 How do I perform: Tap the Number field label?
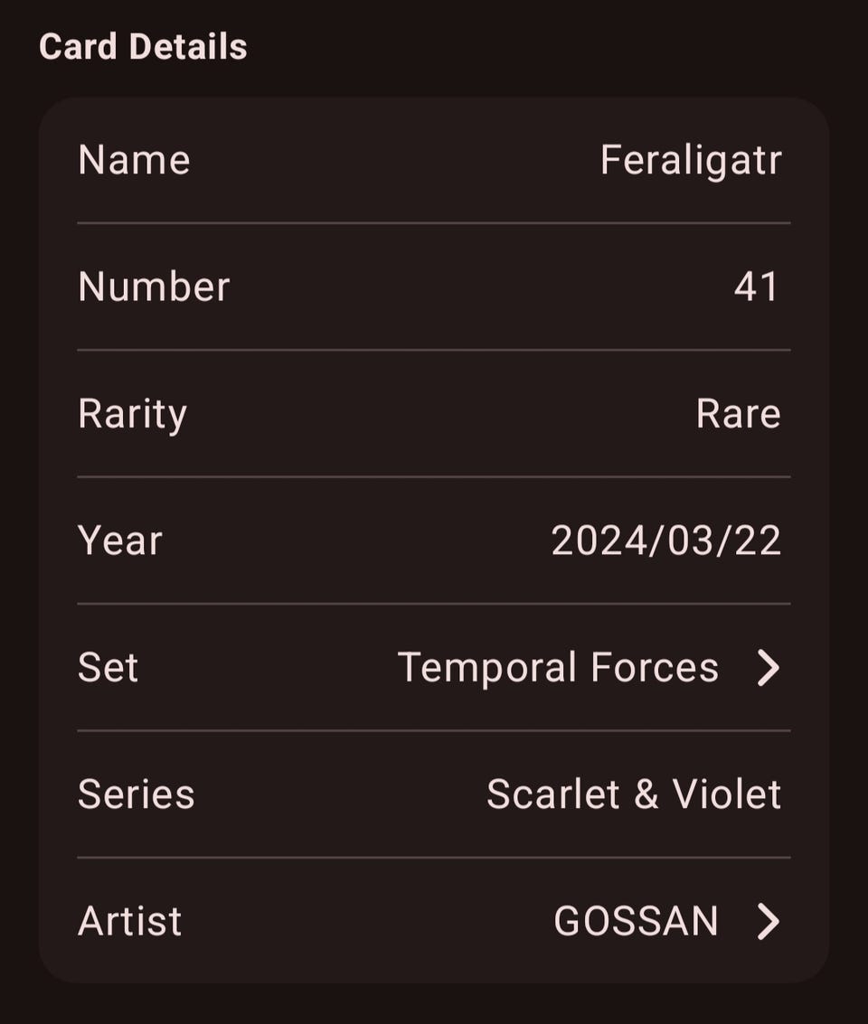click(x=154, y=287)
